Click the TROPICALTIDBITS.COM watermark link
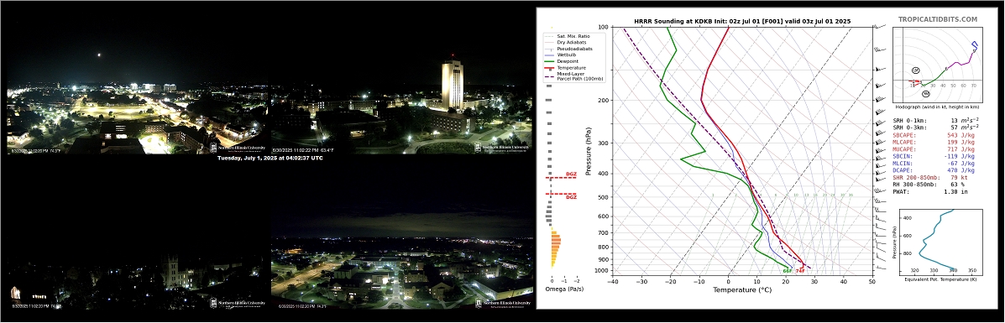This screenshot has height=323, width=1005. [x=937, y=20]
